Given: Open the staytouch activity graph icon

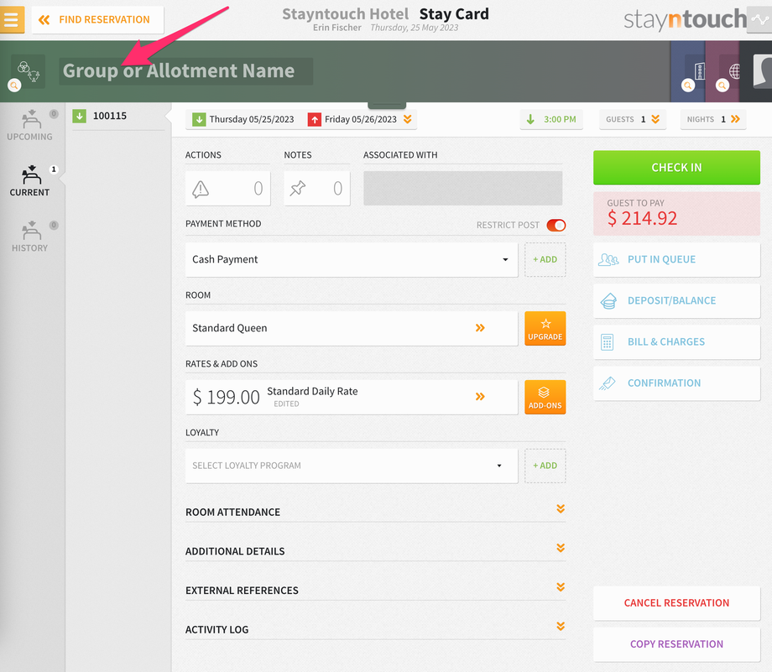Looking at the screenshot, I should click(759, 19).
